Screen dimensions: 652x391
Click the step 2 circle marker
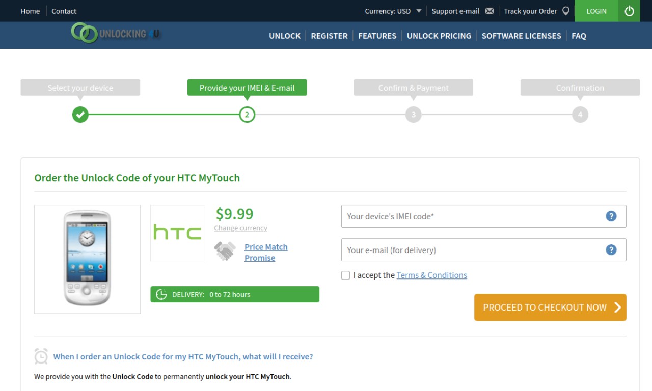(x=247, y=115)
